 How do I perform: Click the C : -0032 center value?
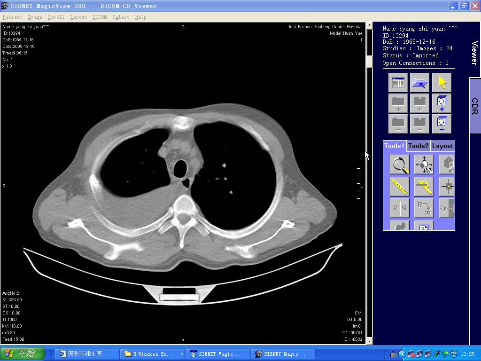(353, 339)
